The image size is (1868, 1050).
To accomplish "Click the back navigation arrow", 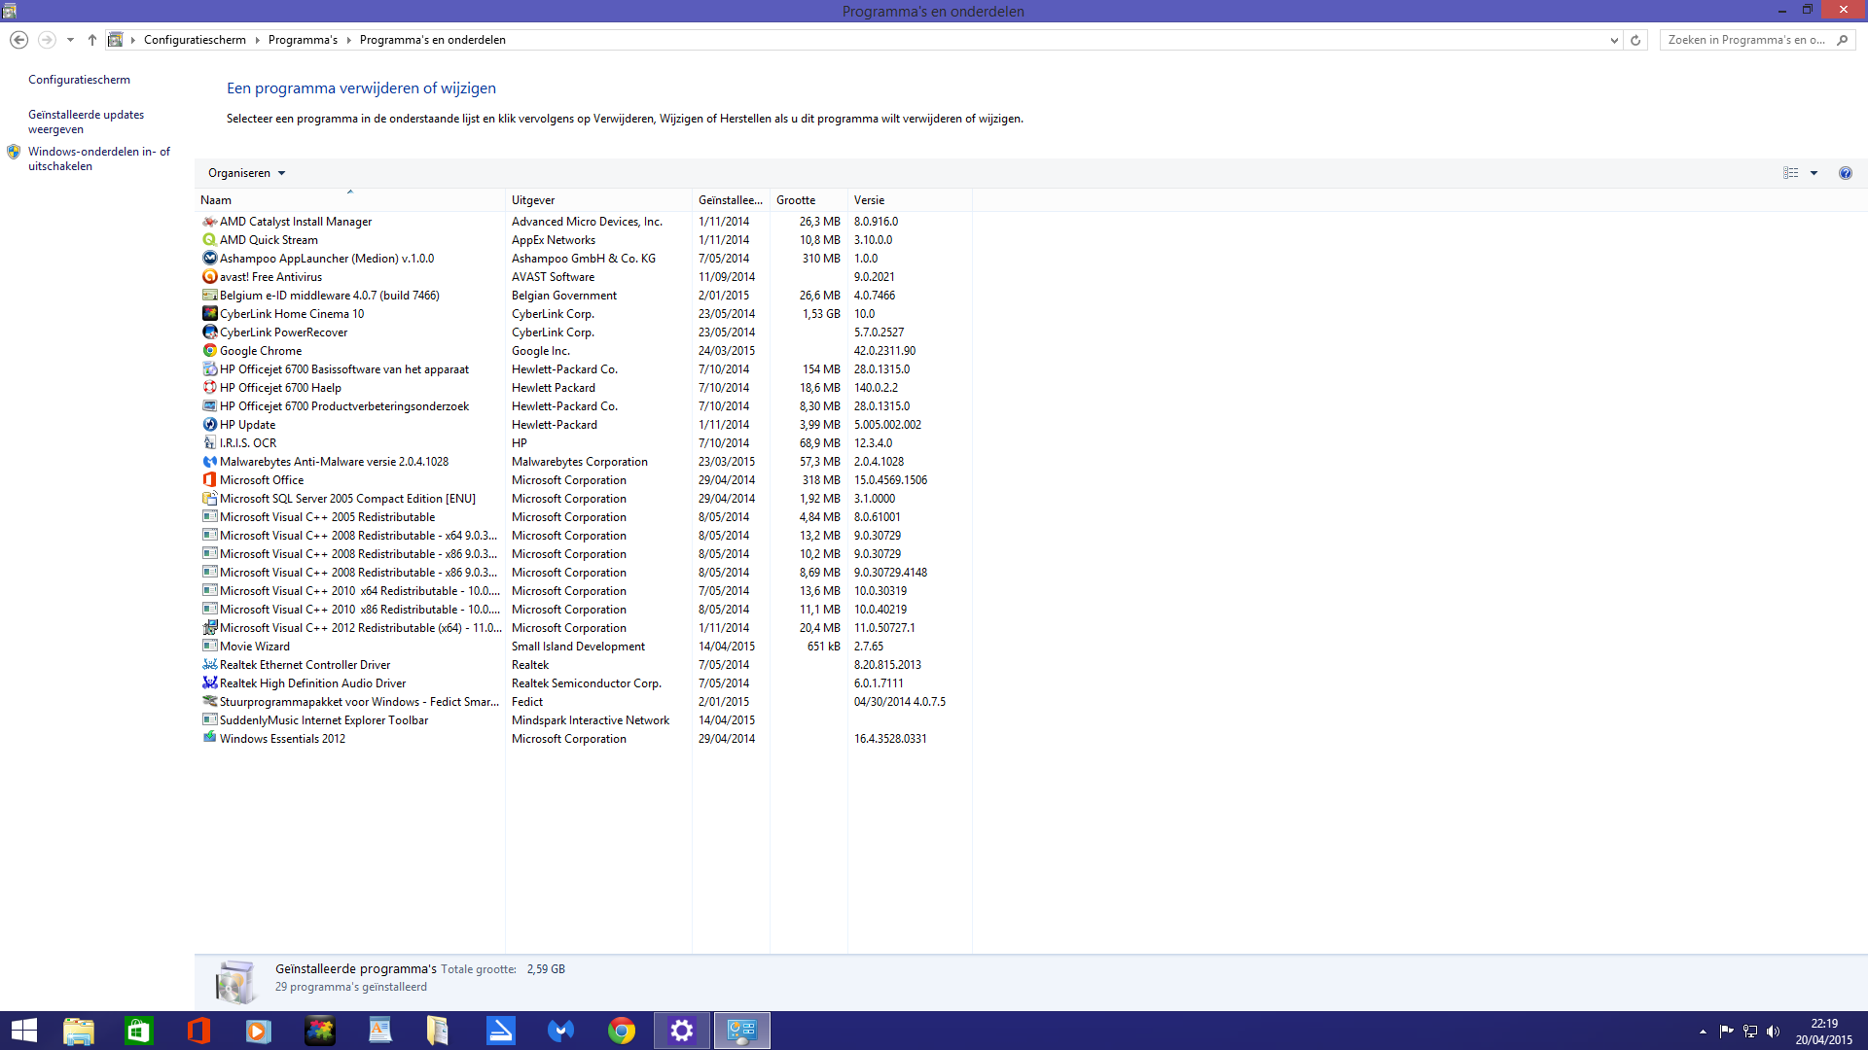I will click(x=18, y=40).
